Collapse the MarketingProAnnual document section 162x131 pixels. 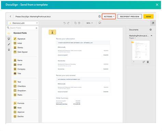tap(151, 36)
